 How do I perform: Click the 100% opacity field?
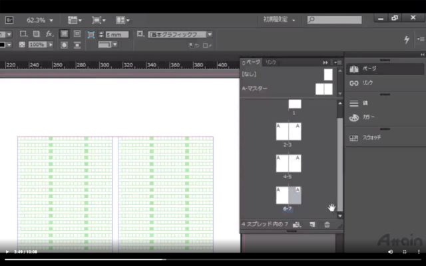pyautogui.click(x=37, y=45)
